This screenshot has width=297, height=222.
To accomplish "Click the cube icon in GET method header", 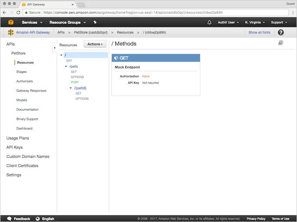I will [116, 58].
